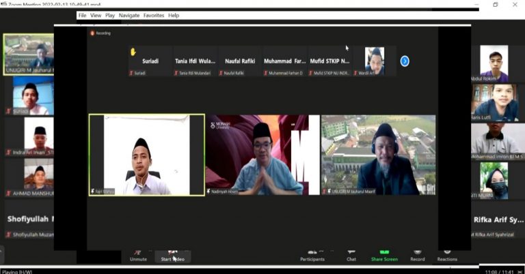The height and width of the screenshot is (274, 525).
Task: Restore down the player window
Action: coord(496,4)
